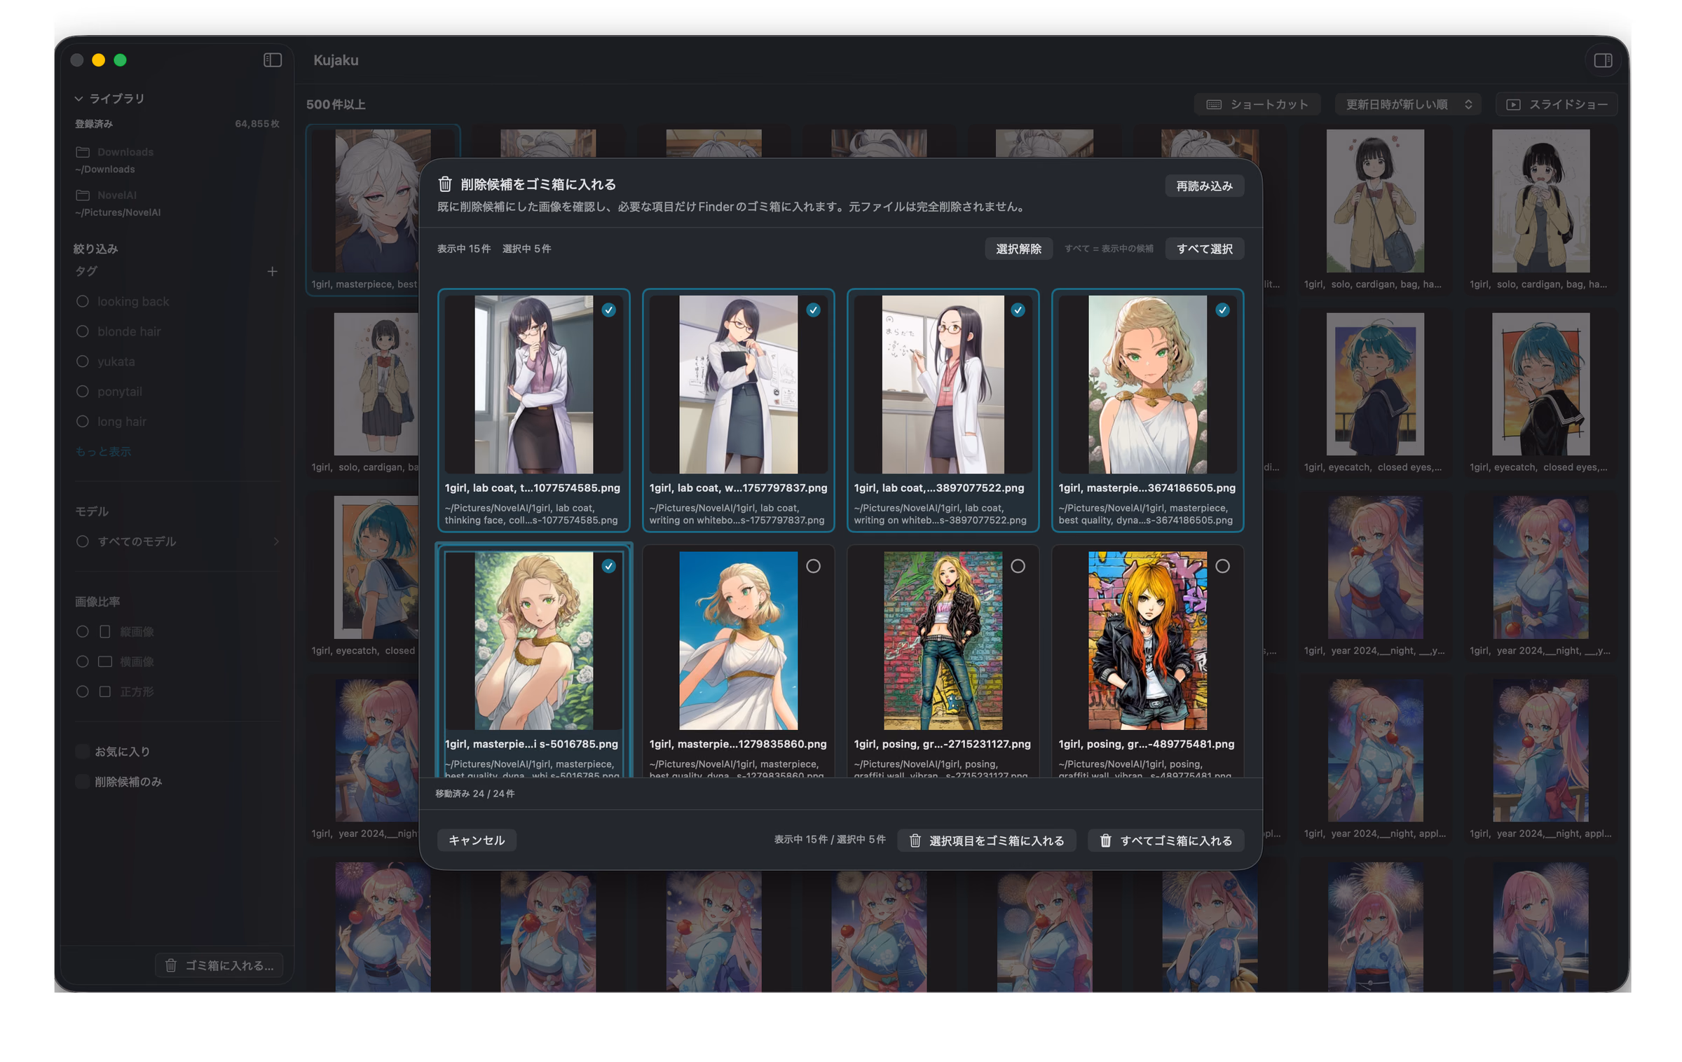Click the '移動済み 24 / 24 件' status text
The image size is (1682, 1062).
tap(474, 794)
